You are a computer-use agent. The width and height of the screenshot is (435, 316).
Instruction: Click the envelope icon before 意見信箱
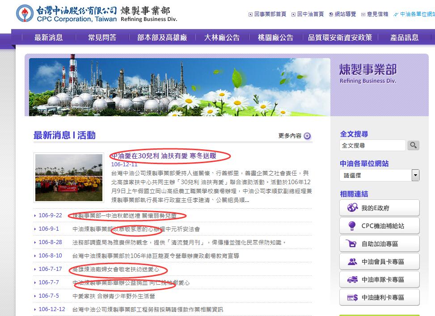pos(363,14)
